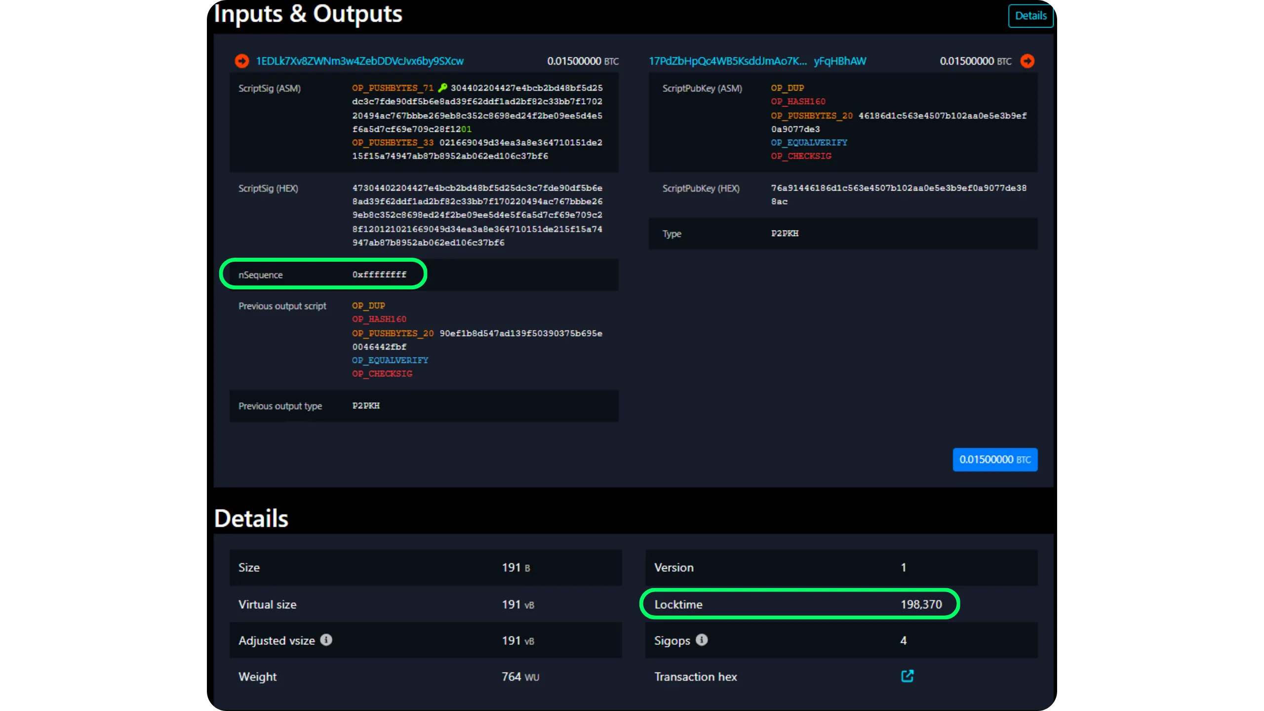1264x711 pixels.
Task: Click the OP_PUSHBYTES_71 opcode in ScriptSig
Action: (393, 88)
